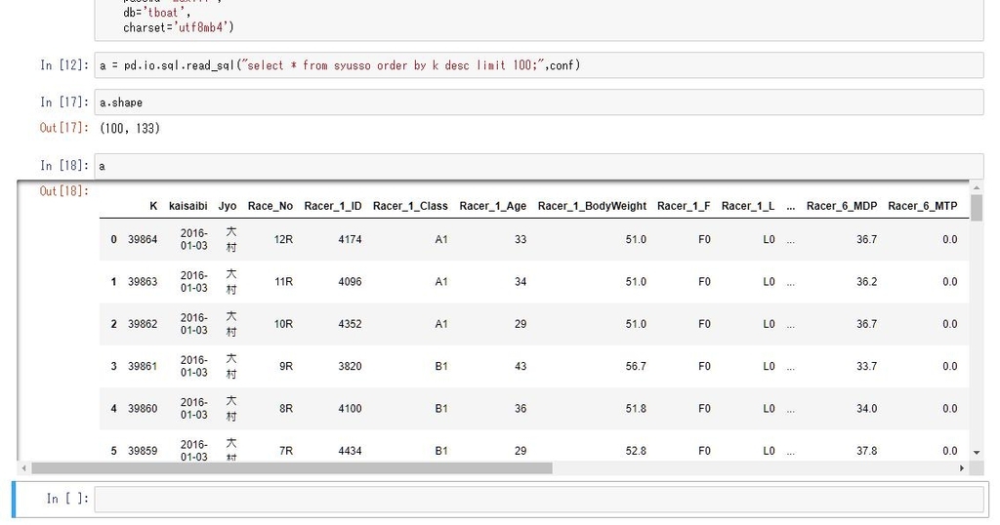Click the Racer_1_ID value 4096
Screen dimensions: 1000x525
[351, 282]
